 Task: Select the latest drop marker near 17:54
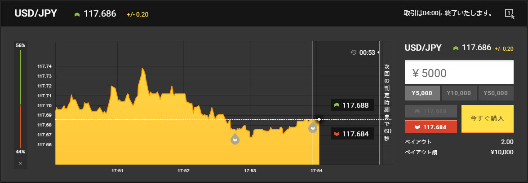pos(313,127)
